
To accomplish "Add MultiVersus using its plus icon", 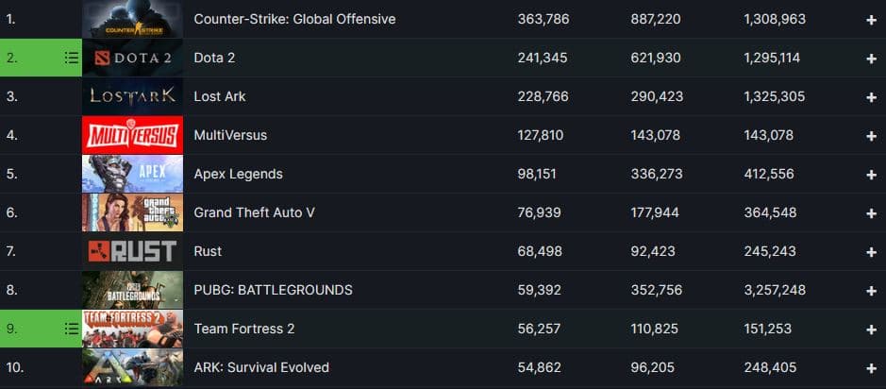I will (x=871, y=135).
